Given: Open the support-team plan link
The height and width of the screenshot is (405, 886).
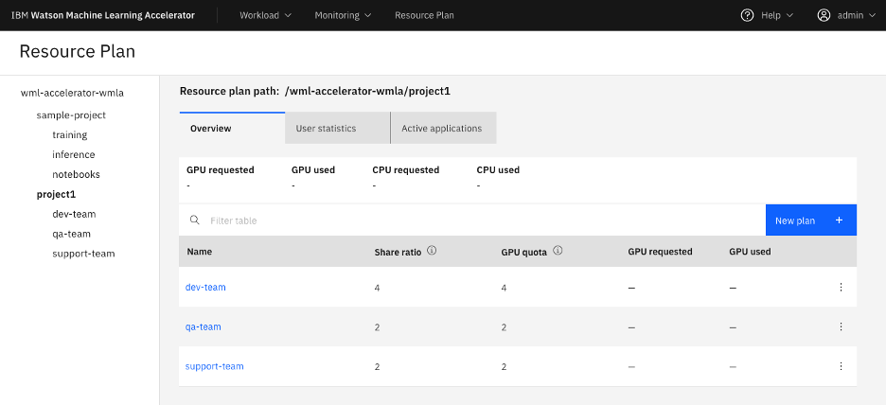Looking at the screenshot, I should pyautogui.click(x=215, y=366).
